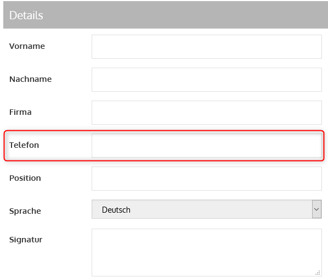This screenshot has width=328, height=277.
Task: Open the Sprache language dropdown
Action: tap(206, 209)
